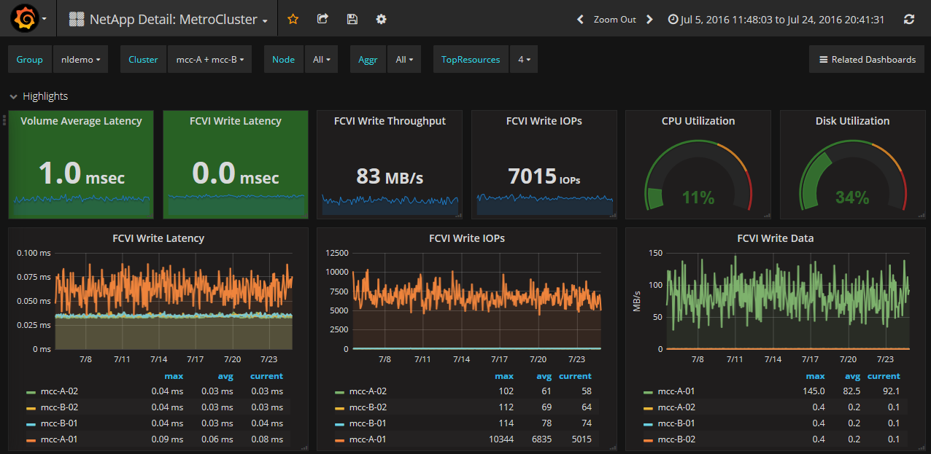This screenshot has width=931, height=454.
Task: Click the Zoom Out time button
Action: (x=614, y=20)
